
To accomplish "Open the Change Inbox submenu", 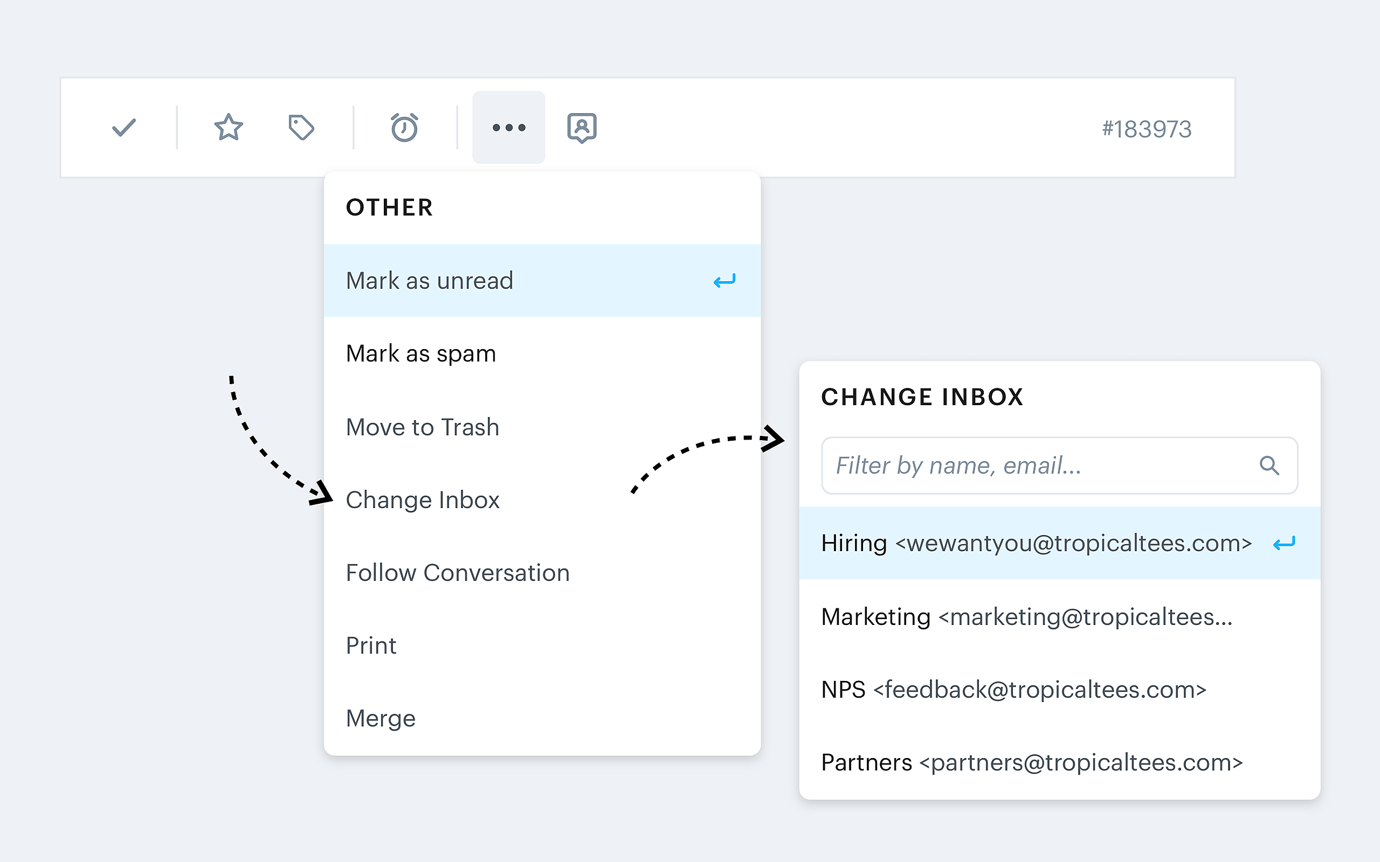I will tap(542, 500).
